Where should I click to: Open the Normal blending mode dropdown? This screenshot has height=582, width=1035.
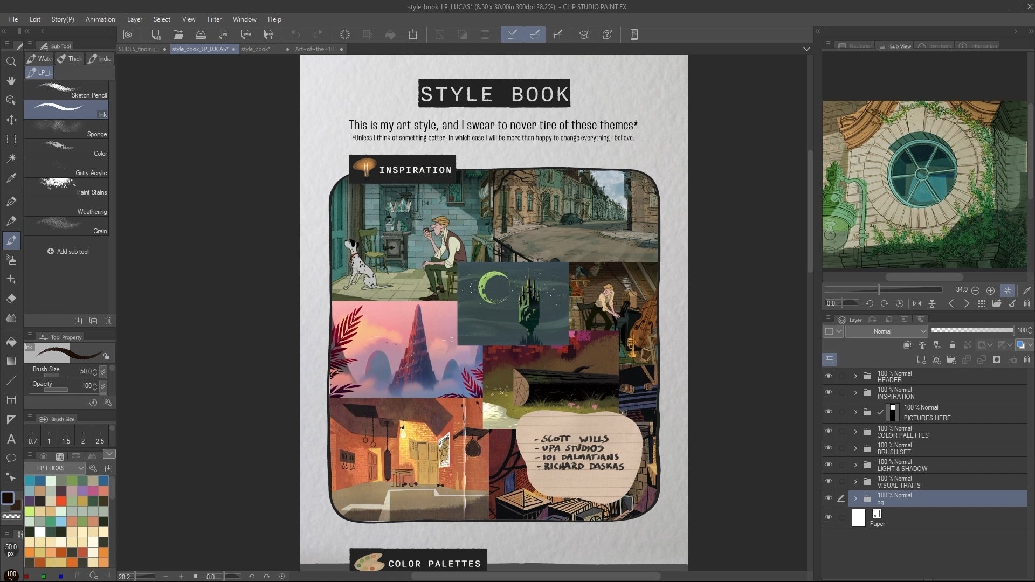886,331
